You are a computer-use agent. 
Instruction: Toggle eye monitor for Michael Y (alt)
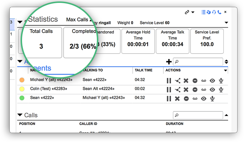pos(212,81)
